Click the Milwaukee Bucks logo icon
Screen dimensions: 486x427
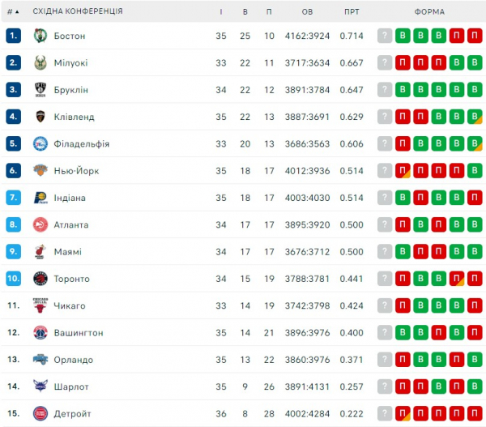tap(40, 62)
